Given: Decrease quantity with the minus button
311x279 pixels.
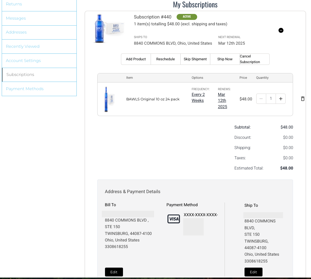Looking at the screenshot, I should pyautogui.click(x=261, y=99).
